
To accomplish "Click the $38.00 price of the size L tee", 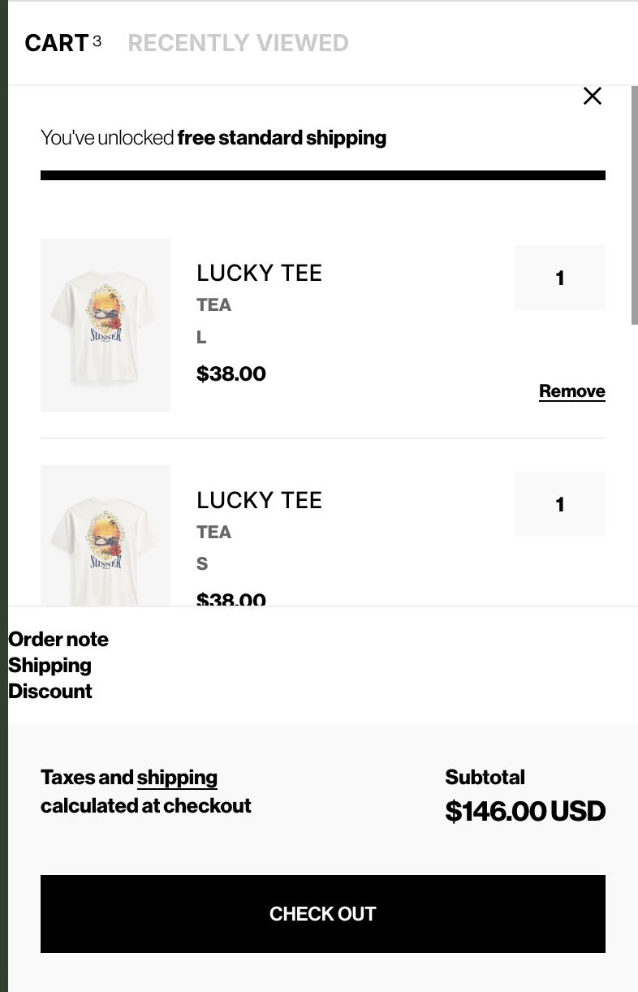I will click(x=231, y=373).
